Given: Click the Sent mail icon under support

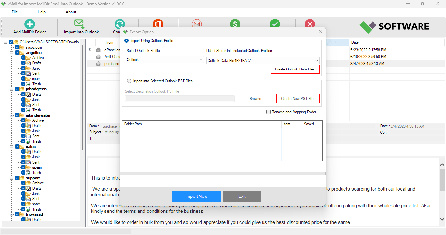Looking at the screenshot, I should [28, 199].
